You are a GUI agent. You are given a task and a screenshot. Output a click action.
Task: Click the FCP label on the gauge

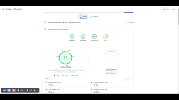69,51
